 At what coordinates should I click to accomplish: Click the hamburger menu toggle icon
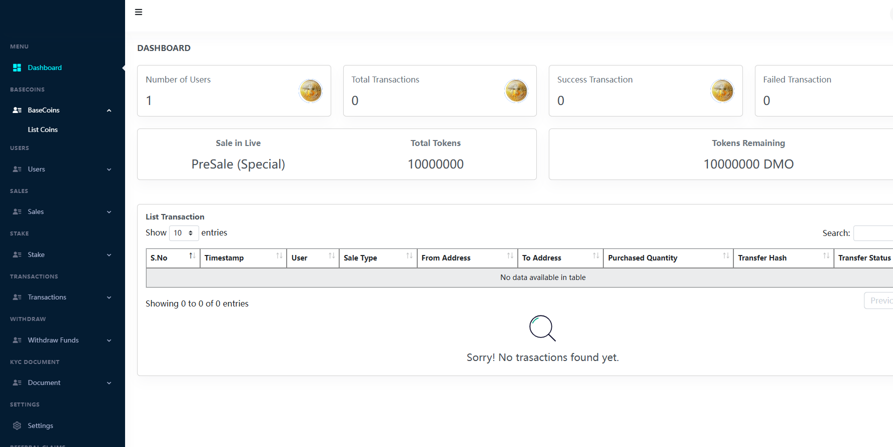(139, 12)
